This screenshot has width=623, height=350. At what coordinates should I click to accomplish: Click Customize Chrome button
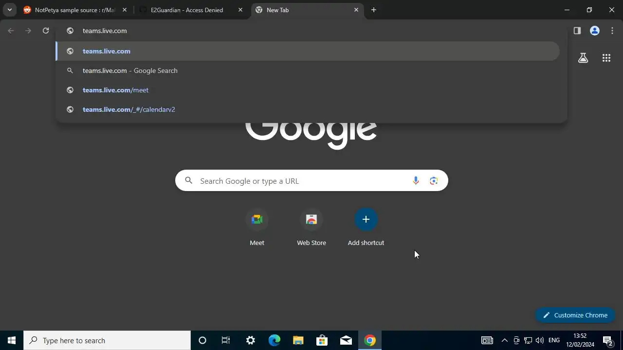coord(575,315)
